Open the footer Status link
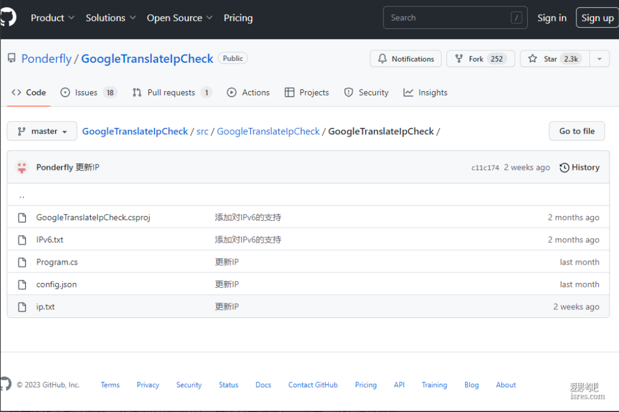 [228, 385]
